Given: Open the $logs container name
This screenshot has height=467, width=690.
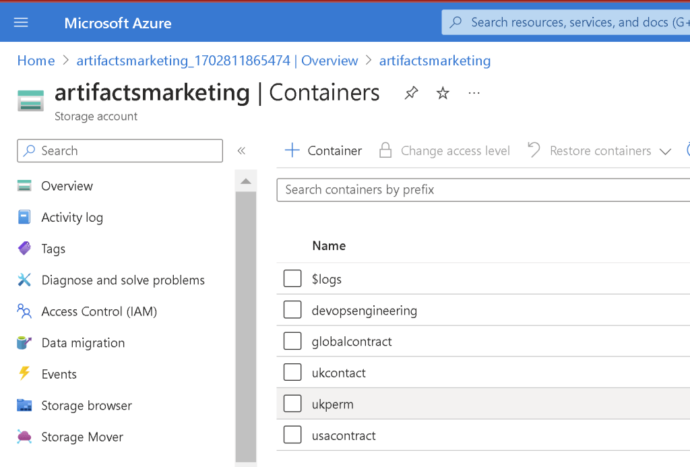Looking at the screenshot, I should pyautogui.click(x=327, y=279).
